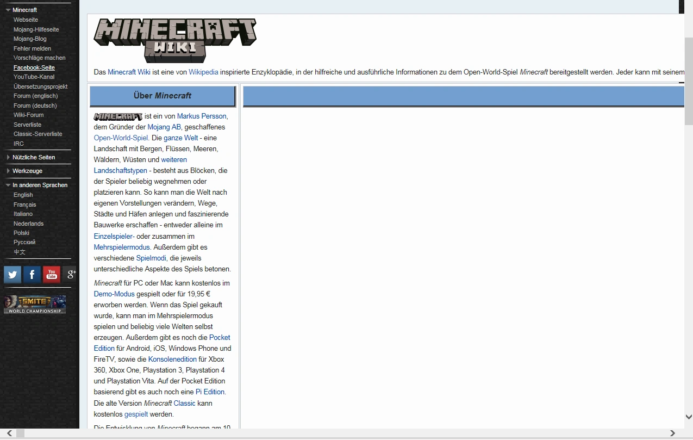Open the Mojang-Blog sidebar link
This screenshot has width=693, height=440.
click(30, 39)
